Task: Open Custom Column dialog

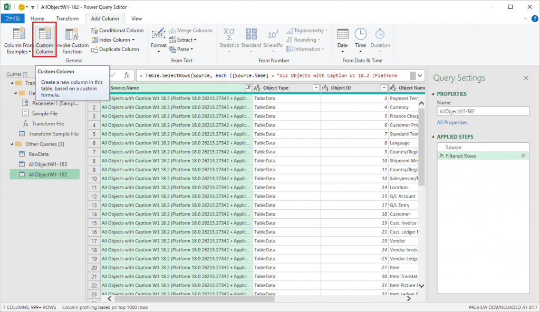Action: pyautogui.click(x=44, y=41)
